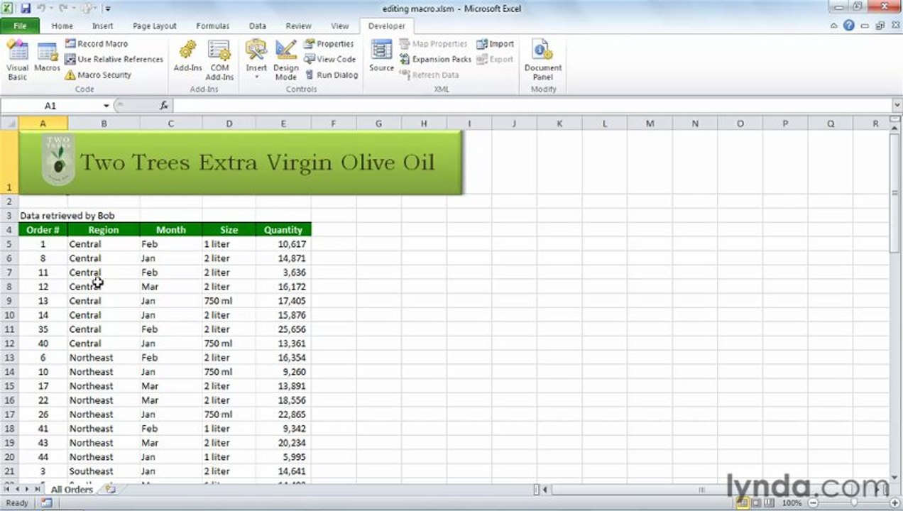Toggle Design Mode

coord(285,60)
